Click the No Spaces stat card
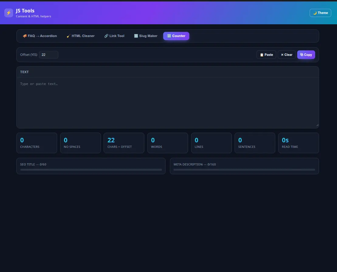 (x=81, y=143)
